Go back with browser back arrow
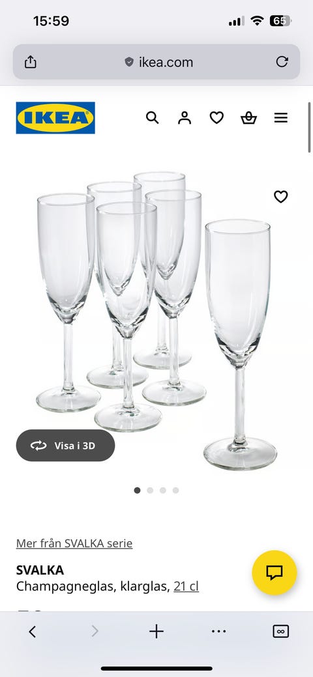Screen dimensions: 313x677 click(32, 631)
